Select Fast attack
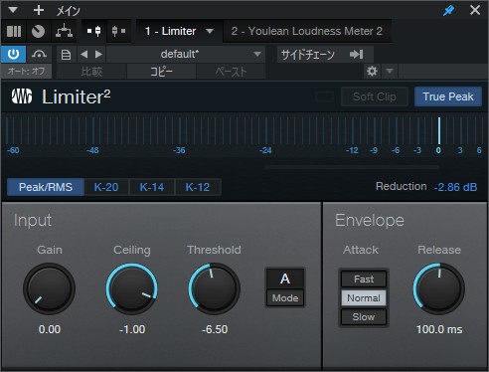This screenshot has height=372, width=489. pyautogui.click(x=364, y=279)
